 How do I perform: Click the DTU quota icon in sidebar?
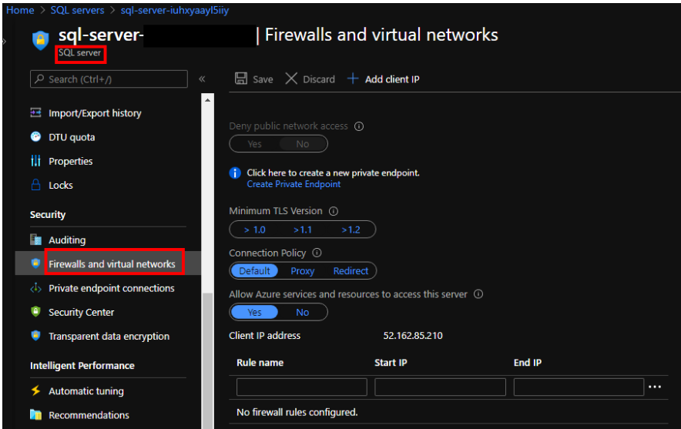(x=35, y=137)
